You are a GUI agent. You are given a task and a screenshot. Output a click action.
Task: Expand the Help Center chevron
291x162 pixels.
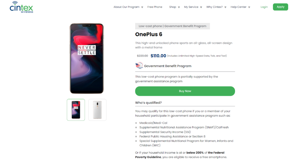pos(249,7)
